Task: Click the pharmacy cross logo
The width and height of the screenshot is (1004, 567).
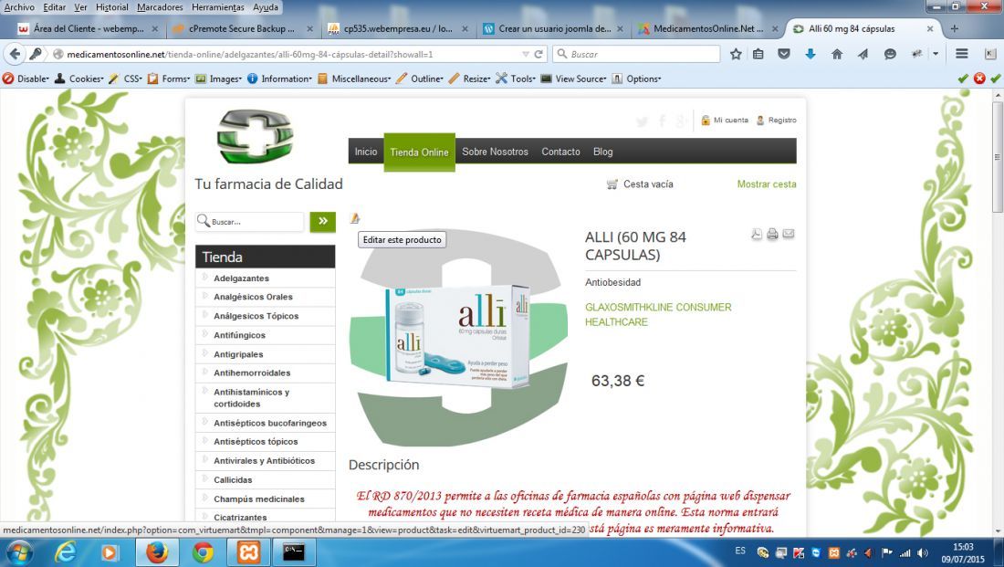Action: point(255,136)
